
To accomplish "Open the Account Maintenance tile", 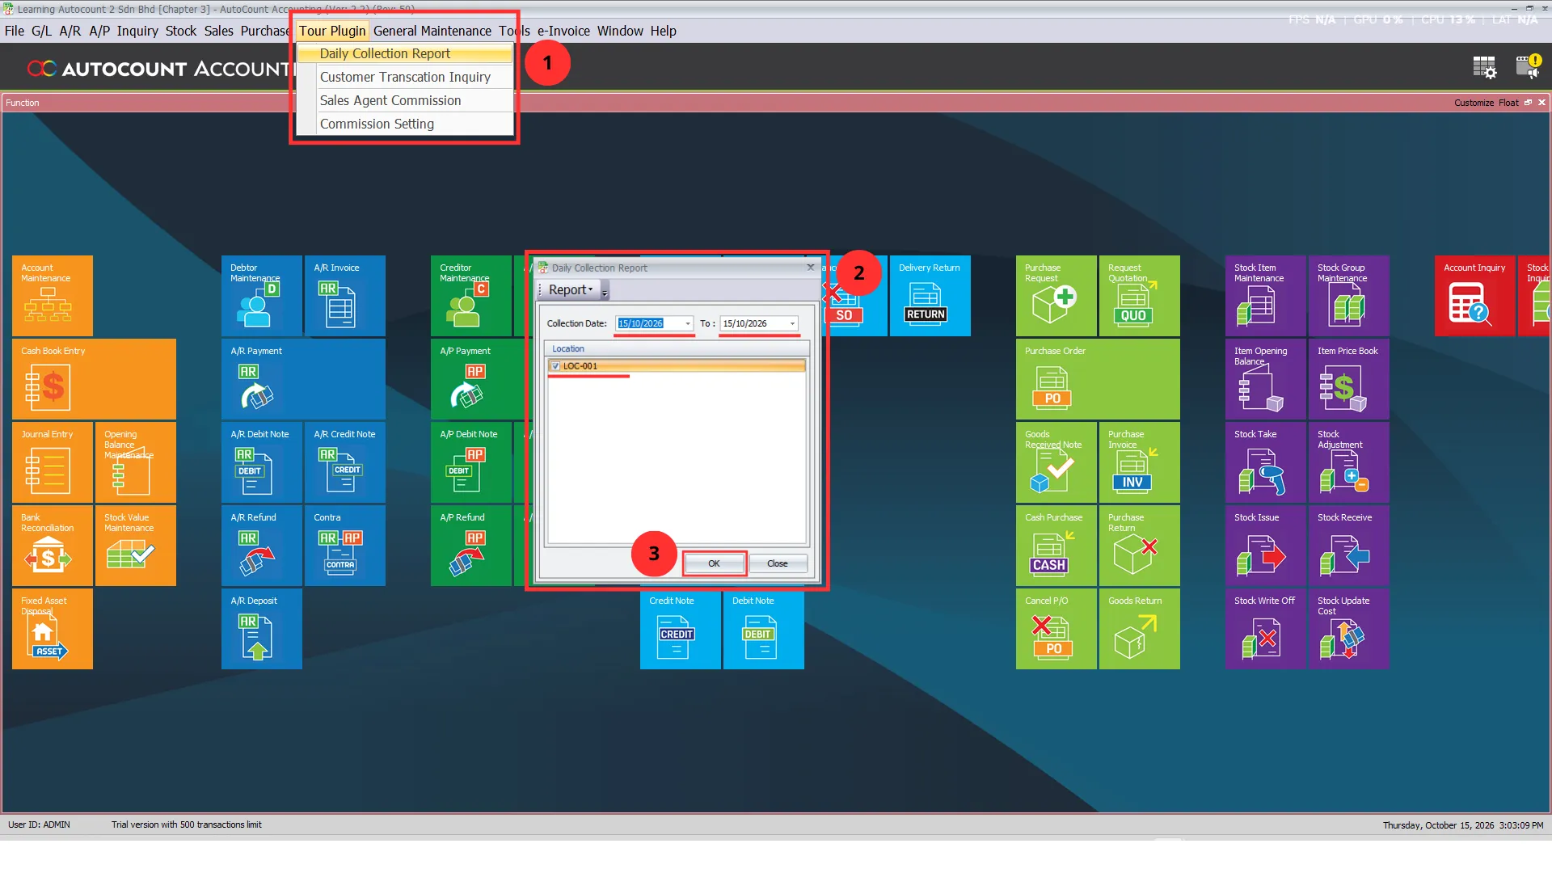I will [53, 296].
